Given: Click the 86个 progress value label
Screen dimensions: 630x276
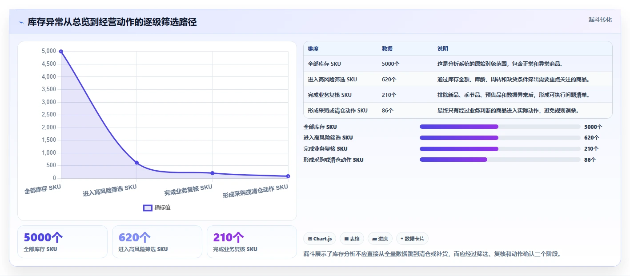Looking at the screenshot, I should pyautogui.click(x=590, y=160).
